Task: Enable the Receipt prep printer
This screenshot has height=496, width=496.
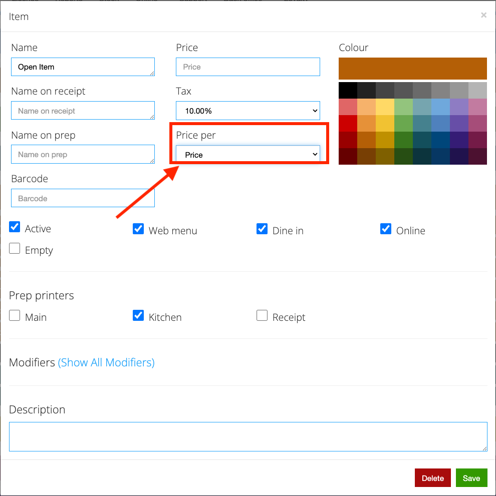Action: click(262, 315)
